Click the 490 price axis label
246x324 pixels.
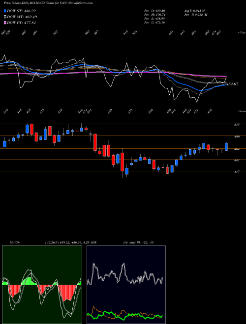(x=237, y=136)
